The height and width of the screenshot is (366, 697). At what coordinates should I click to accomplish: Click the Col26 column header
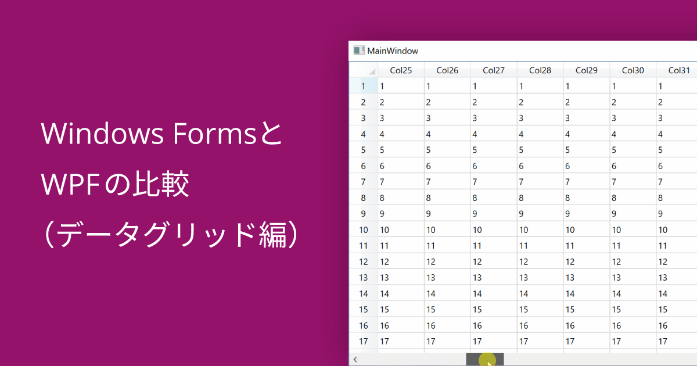[447, 70]
